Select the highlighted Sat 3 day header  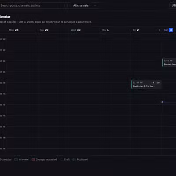[x=169, y=30]
